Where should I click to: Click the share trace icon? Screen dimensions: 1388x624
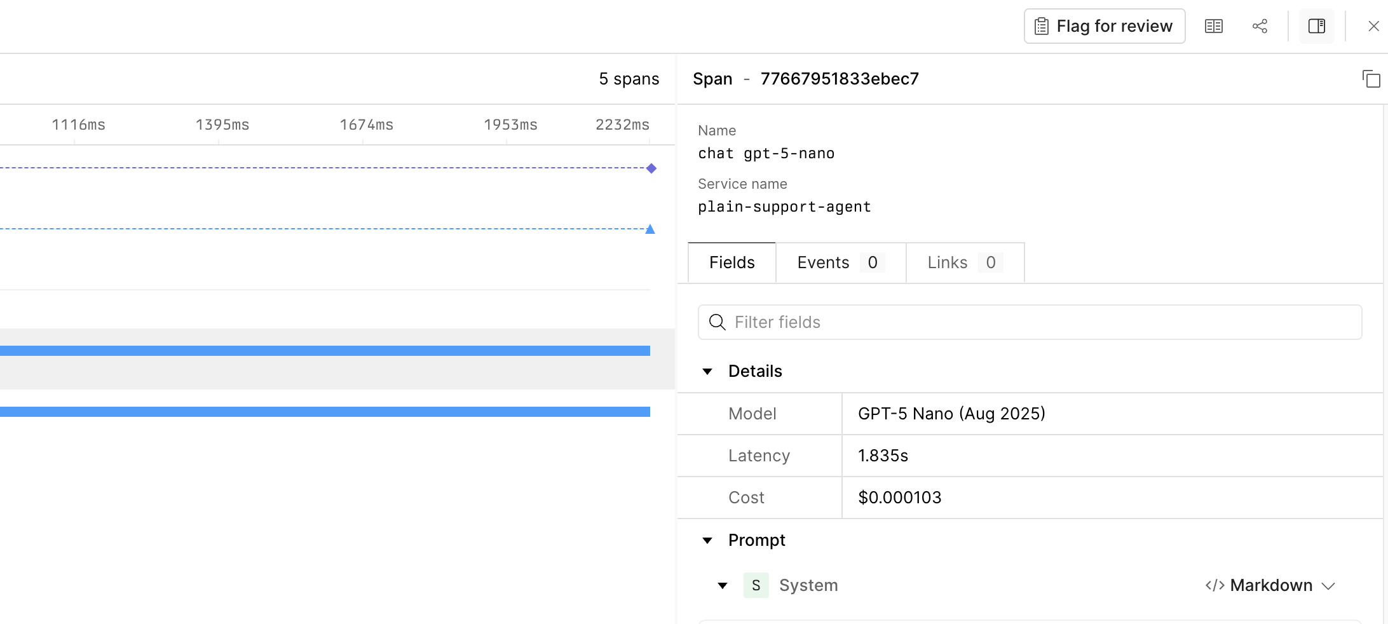[x=1260, y=26]
